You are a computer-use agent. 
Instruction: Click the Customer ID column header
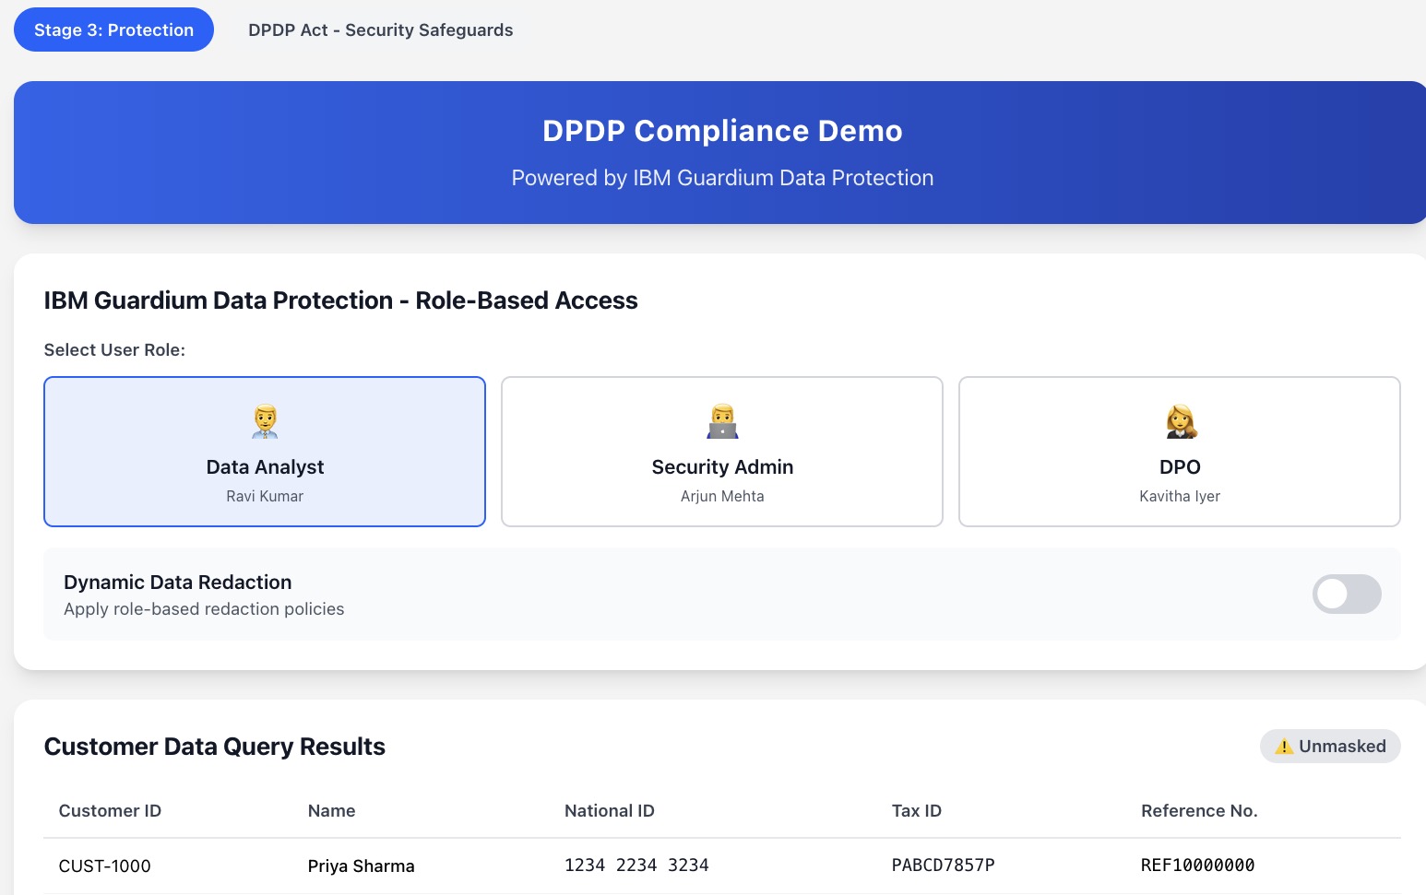coord(110,811)
